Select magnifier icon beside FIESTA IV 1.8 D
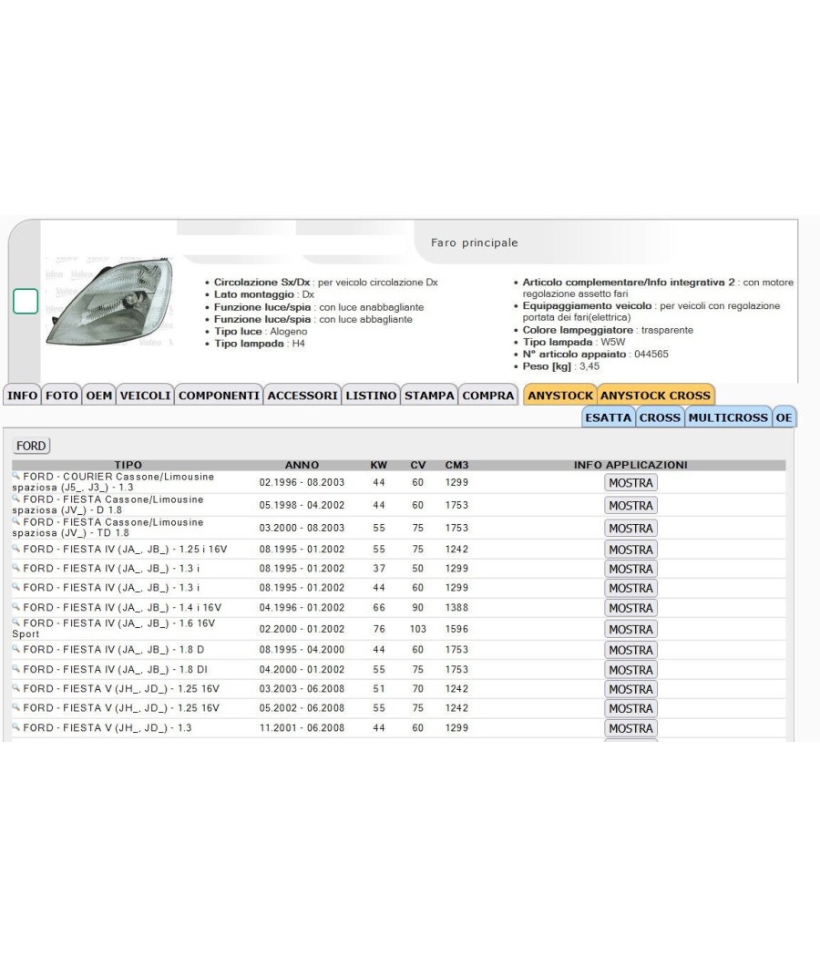The height and width of the screenshot is (957, 820). 16,649
